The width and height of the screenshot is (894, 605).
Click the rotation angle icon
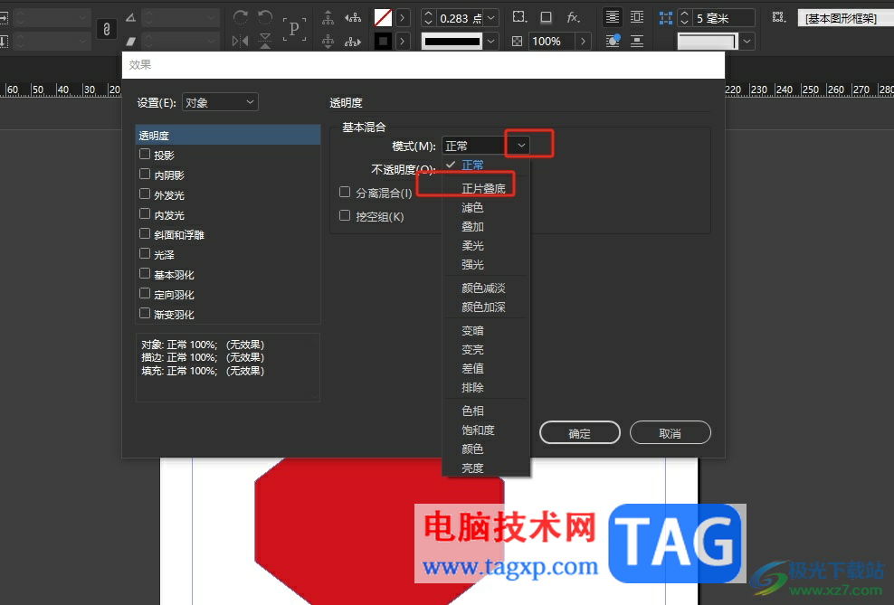131,18
